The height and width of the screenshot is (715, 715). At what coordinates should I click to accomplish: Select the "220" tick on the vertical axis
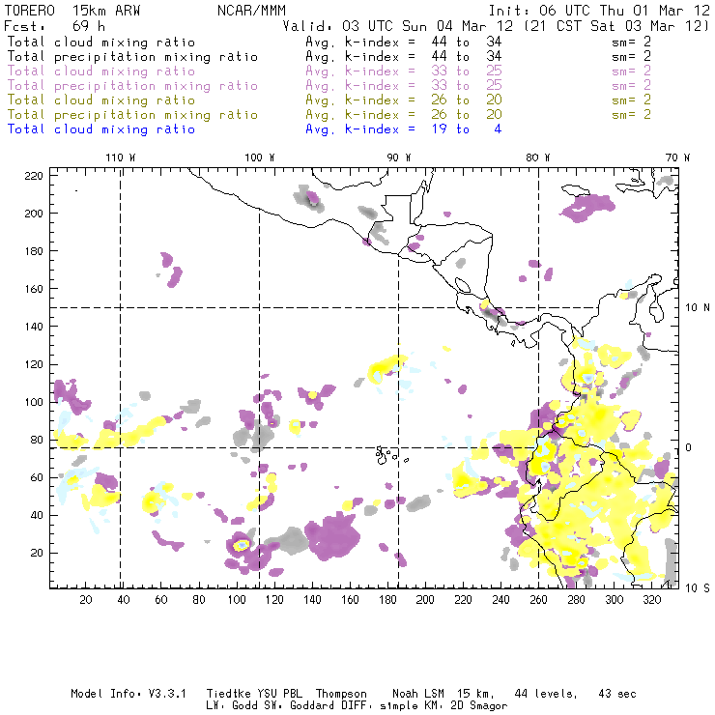tap(34, 176)
